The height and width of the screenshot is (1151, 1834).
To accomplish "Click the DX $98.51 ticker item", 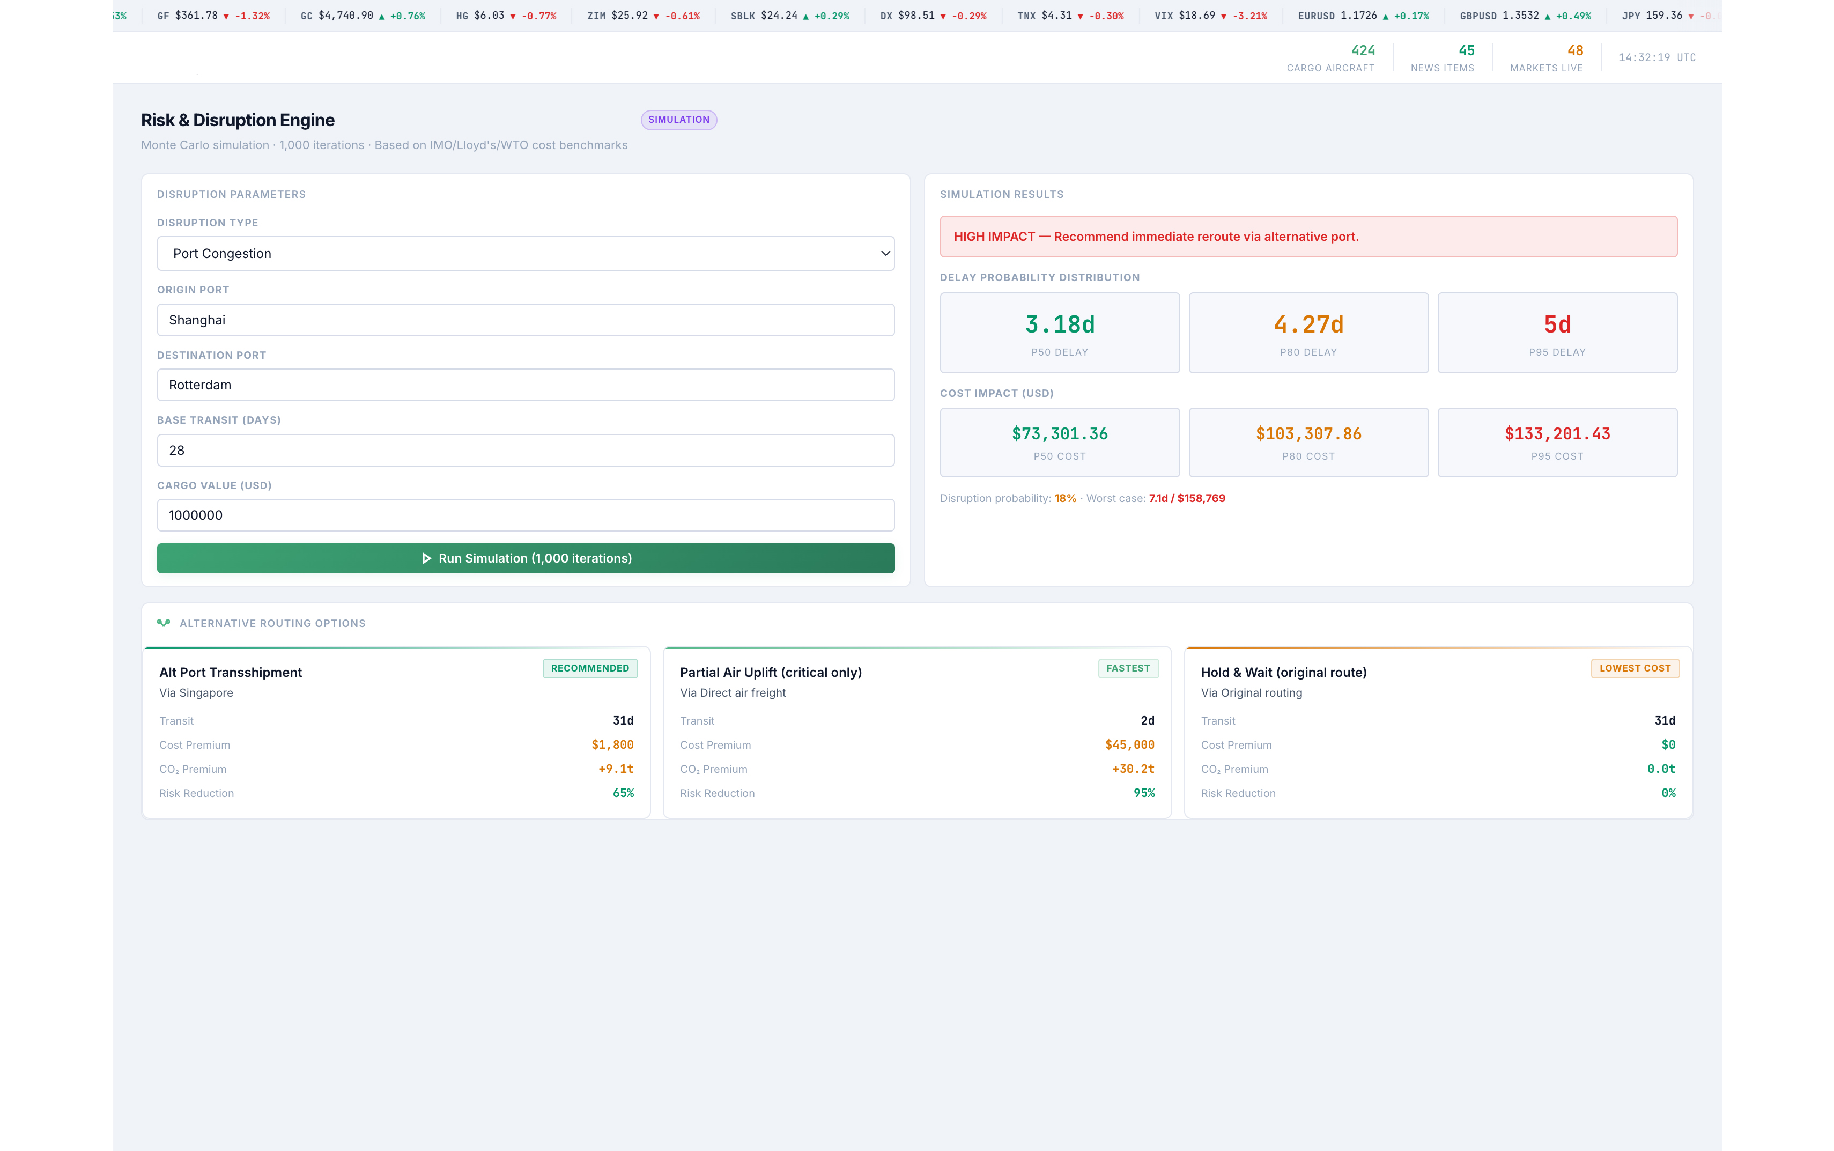I will tap(933, 16).
